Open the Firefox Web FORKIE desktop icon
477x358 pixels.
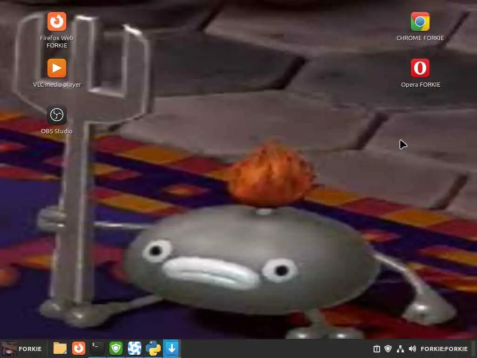coord(56,30)
